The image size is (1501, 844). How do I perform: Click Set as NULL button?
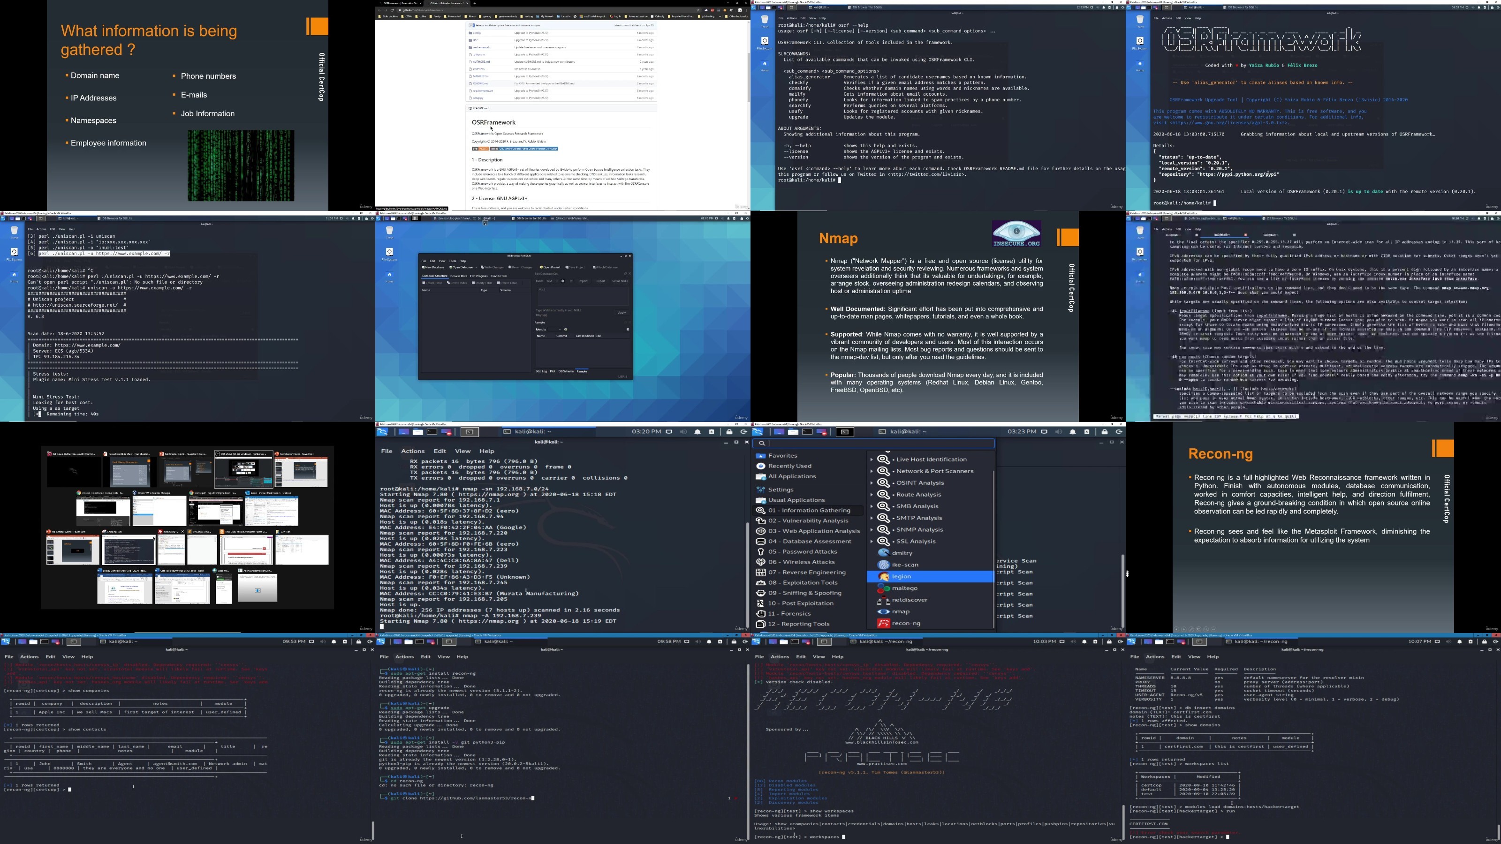(621, 281)
